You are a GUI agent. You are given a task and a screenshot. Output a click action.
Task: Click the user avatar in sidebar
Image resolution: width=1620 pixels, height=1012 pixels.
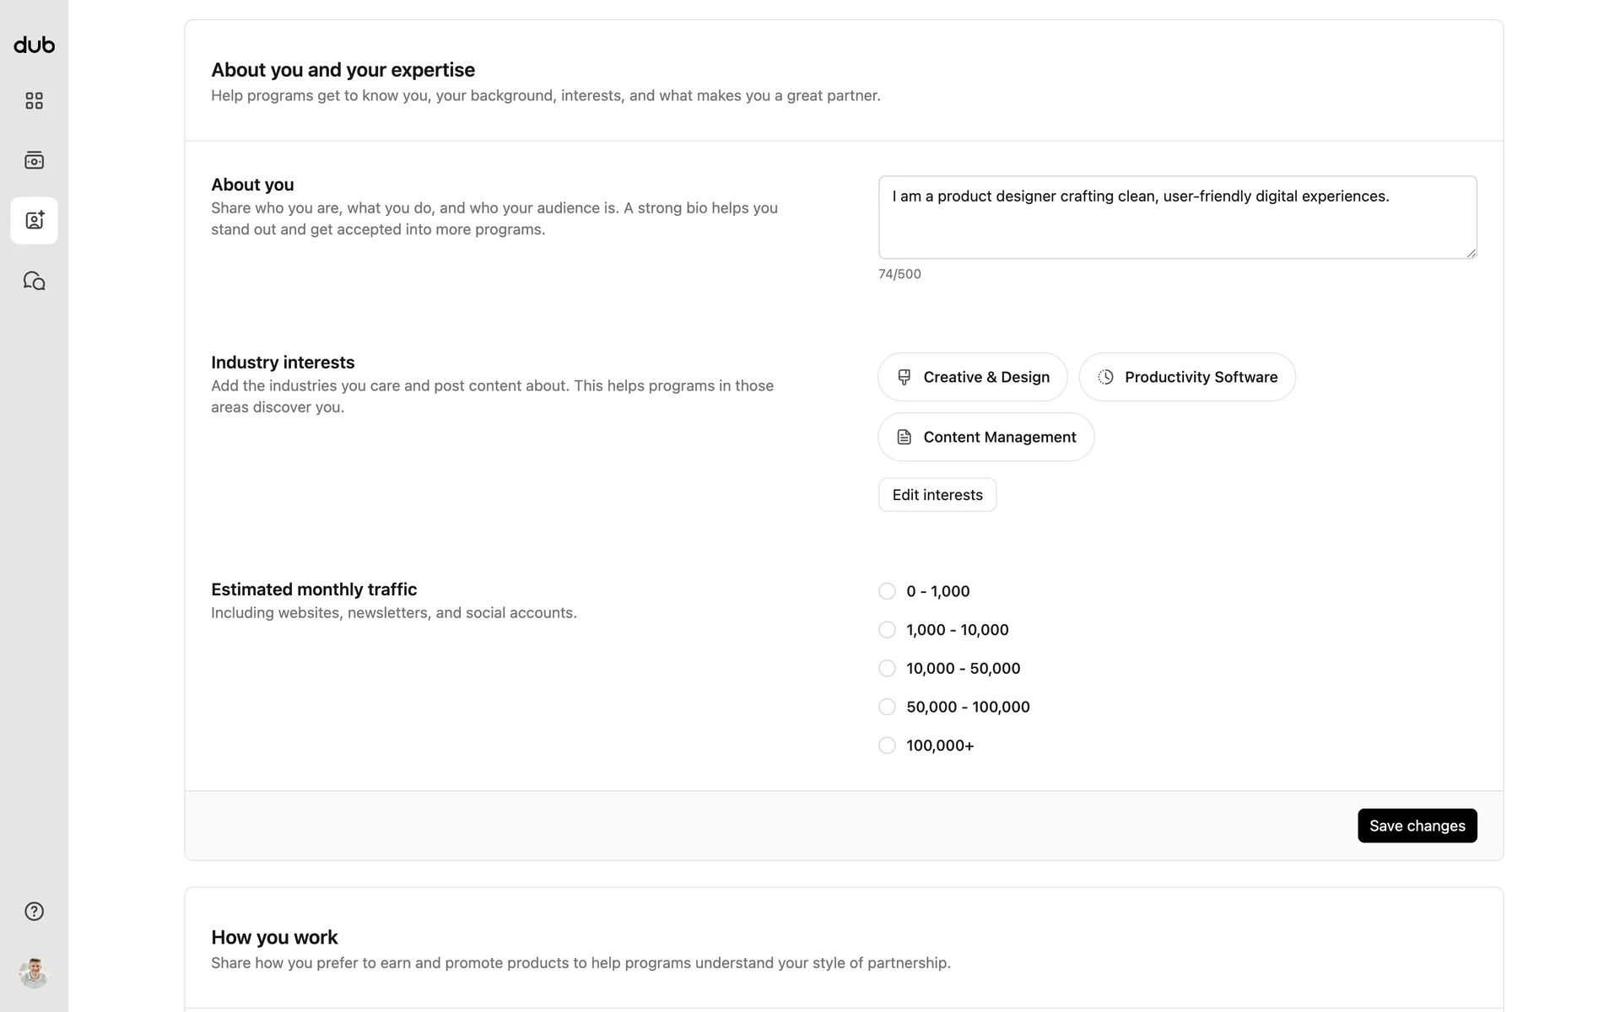coord(34,972)
